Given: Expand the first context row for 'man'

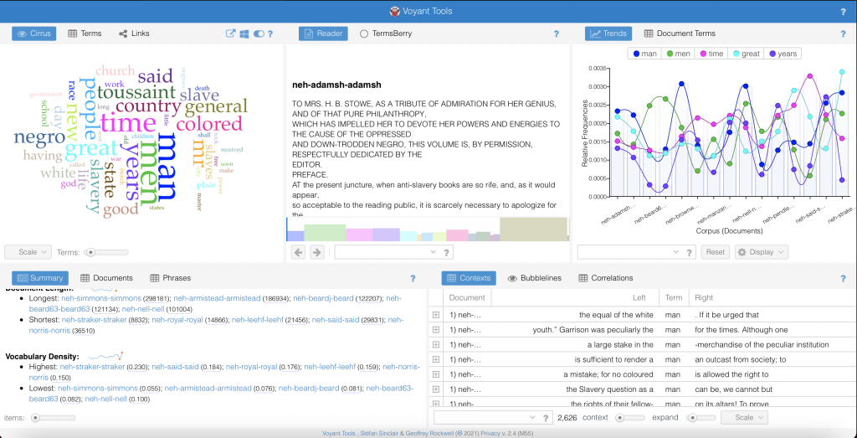Looking at the screenshot, I should (435, 315).
